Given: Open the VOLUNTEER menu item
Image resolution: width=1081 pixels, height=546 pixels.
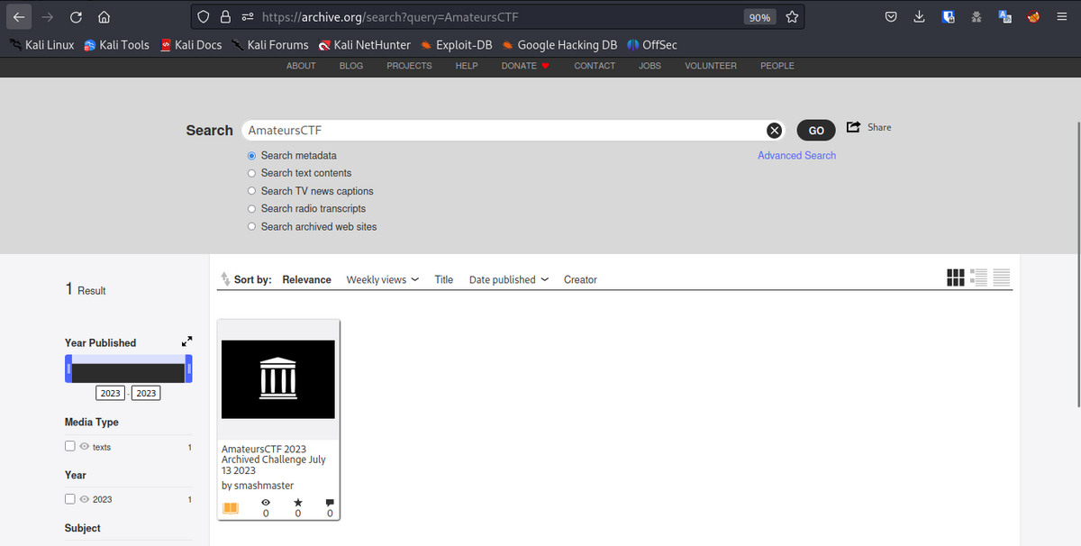Looking at the screenshot, I should [711, 66].
